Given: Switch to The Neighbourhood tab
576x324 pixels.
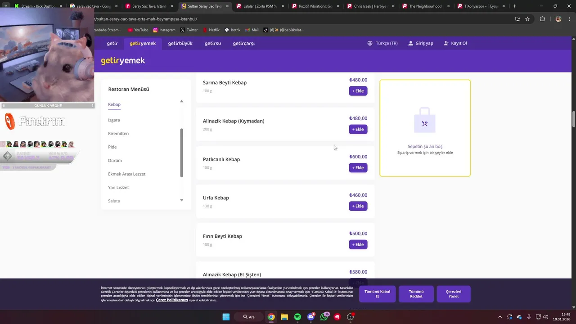Looking at the screenshot, I should pos(426,6).
